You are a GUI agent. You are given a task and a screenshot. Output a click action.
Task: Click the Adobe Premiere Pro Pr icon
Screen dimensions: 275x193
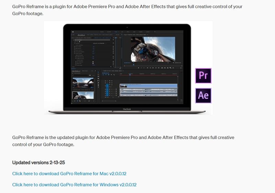(203, 76)
